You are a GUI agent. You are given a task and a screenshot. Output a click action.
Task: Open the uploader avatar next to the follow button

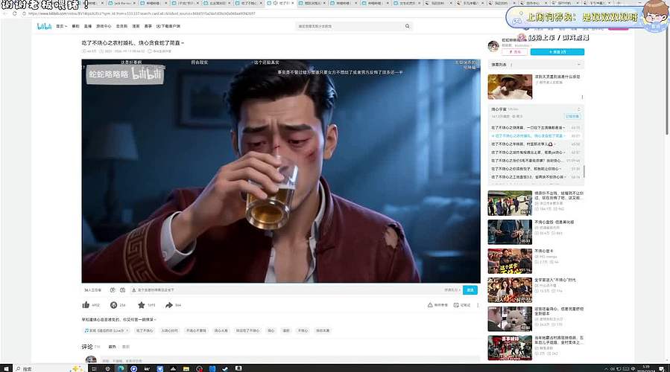(493, 46)
